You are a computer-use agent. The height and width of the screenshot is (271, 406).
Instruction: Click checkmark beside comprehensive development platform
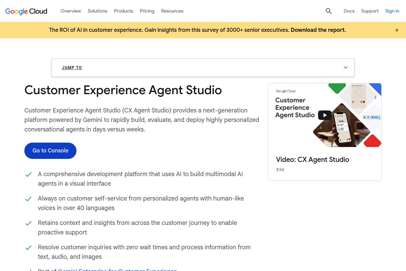[x=28, y=174]
